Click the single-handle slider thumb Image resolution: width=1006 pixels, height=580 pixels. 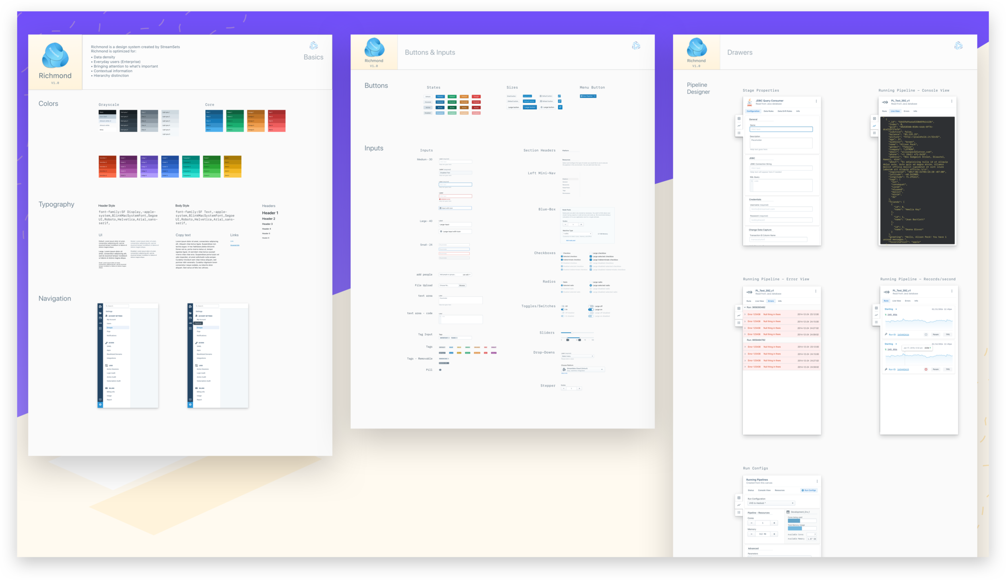572,332
